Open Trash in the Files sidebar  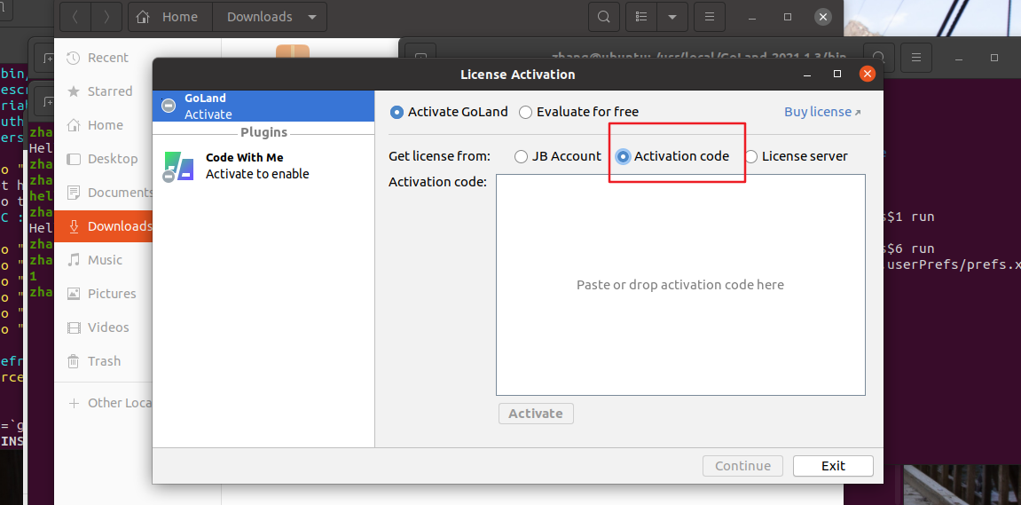(105, 361)
